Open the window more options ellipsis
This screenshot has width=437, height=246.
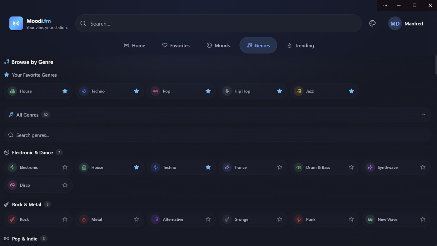pyautogui.click(x=385, y=5)
